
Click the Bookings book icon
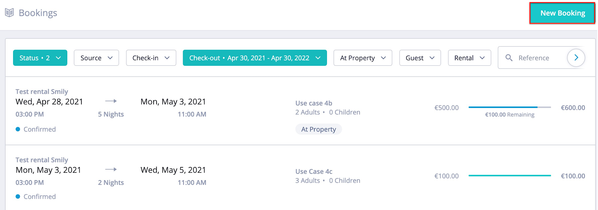click(x=9, y=13)
